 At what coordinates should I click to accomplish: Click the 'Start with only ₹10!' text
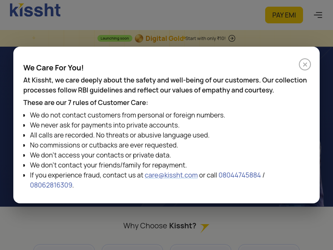tap(205, 38)
